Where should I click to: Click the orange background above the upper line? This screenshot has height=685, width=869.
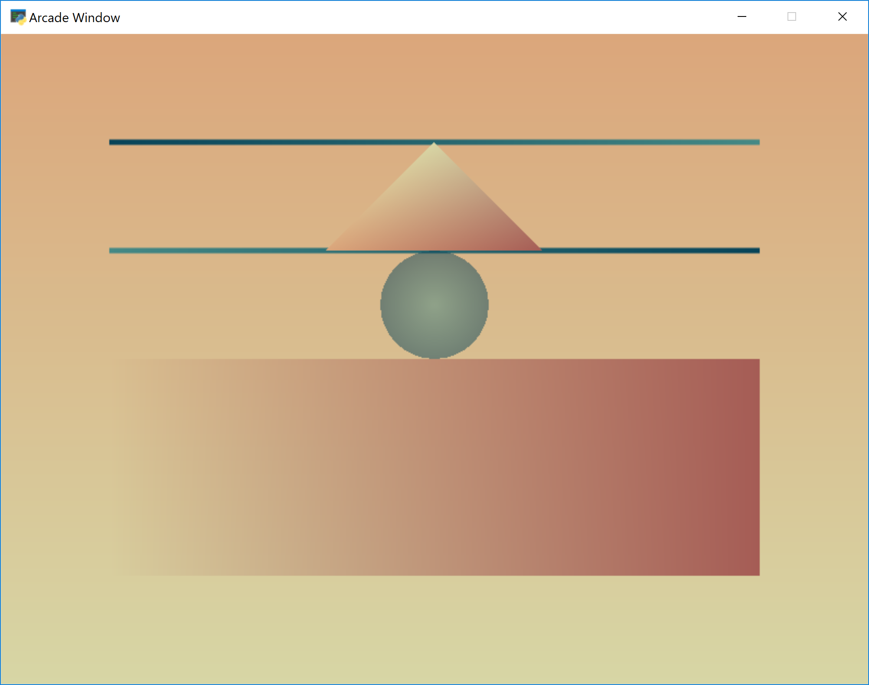434,87
